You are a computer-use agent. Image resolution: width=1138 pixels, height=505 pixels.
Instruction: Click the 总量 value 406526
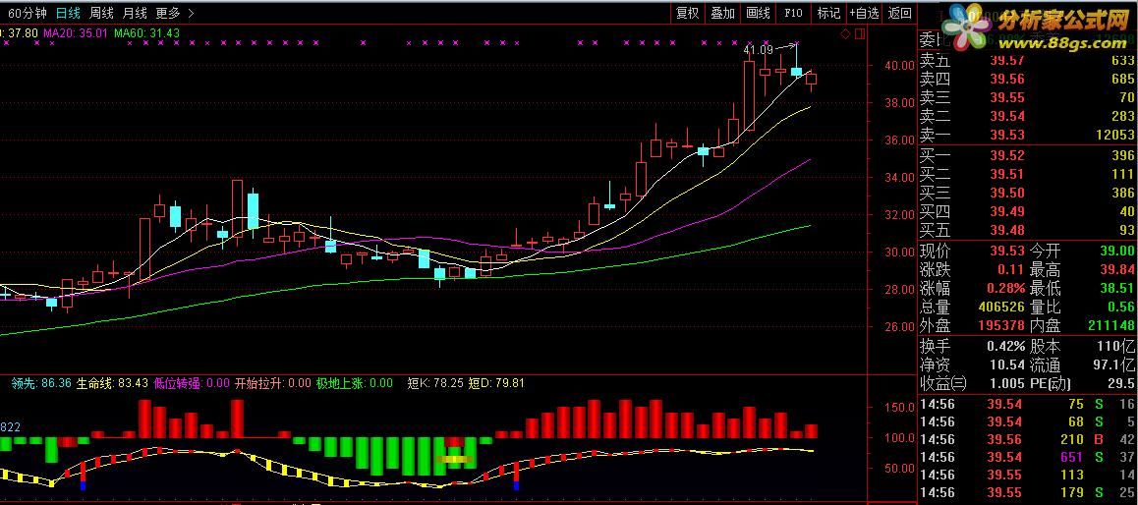pos(1003,308)
